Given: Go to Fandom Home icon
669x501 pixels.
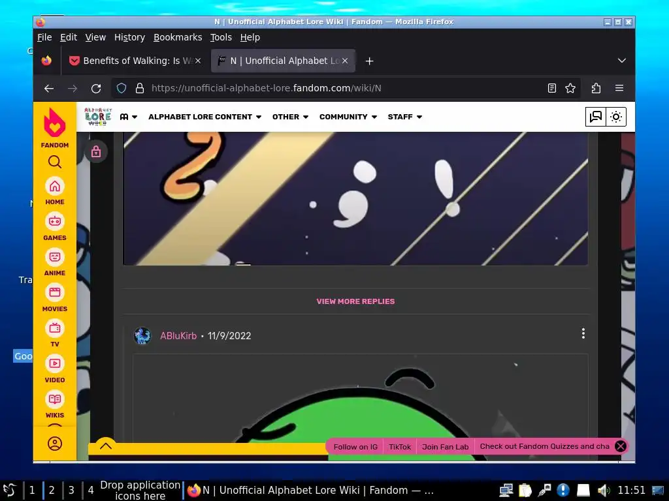Looking at the screenshot, I should click(55, 187).
